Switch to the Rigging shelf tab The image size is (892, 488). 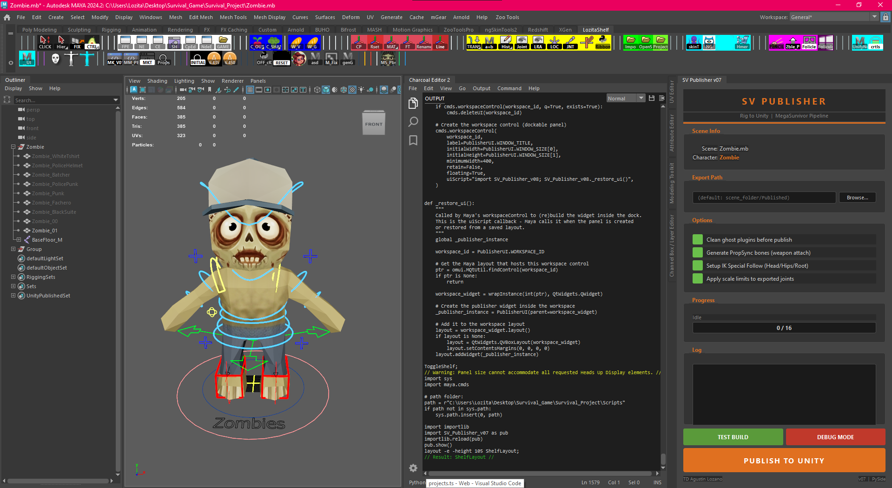tap(111, 30)
